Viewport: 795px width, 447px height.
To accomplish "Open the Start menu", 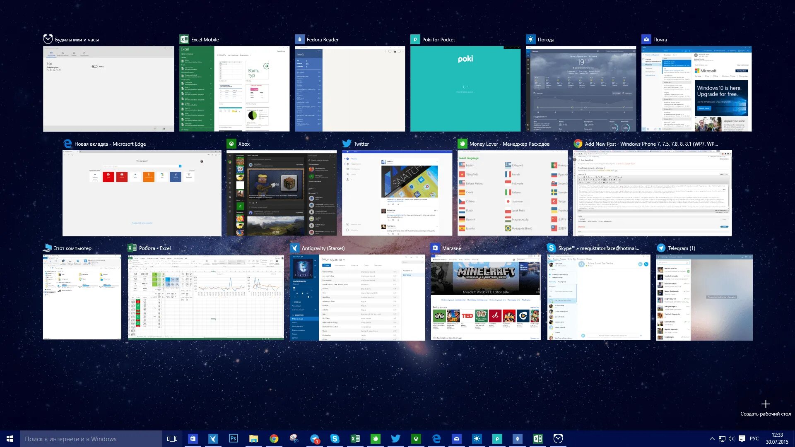I will 10,439.
